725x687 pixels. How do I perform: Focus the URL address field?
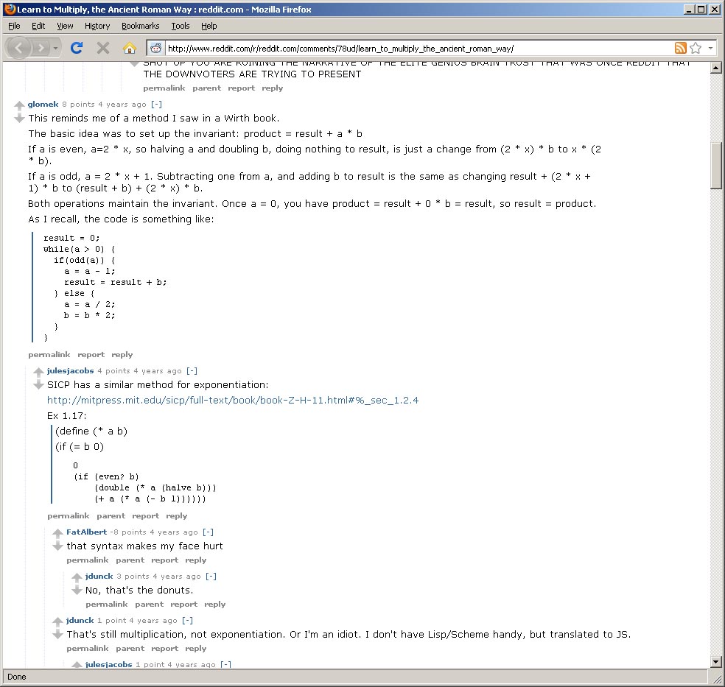tap(418, 49)
